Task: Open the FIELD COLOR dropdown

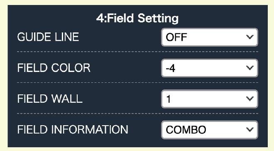Action: click(210, 68)
